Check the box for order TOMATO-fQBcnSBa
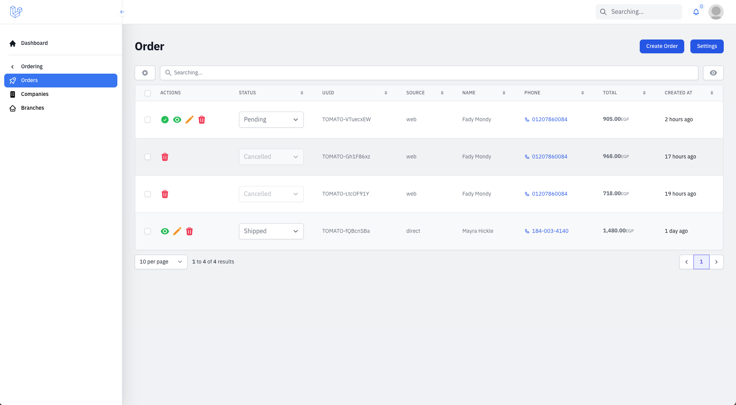 coord(148,231)
